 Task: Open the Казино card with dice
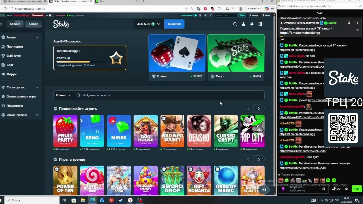coord(177,58)
